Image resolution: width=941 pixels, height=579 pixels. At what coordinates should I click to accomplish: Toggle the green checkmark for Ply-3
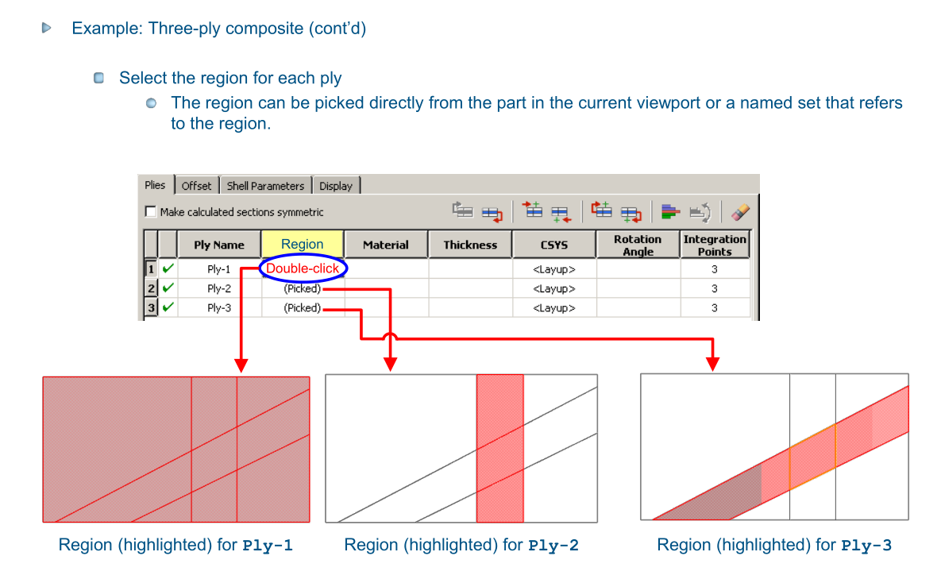click(168, 308)
